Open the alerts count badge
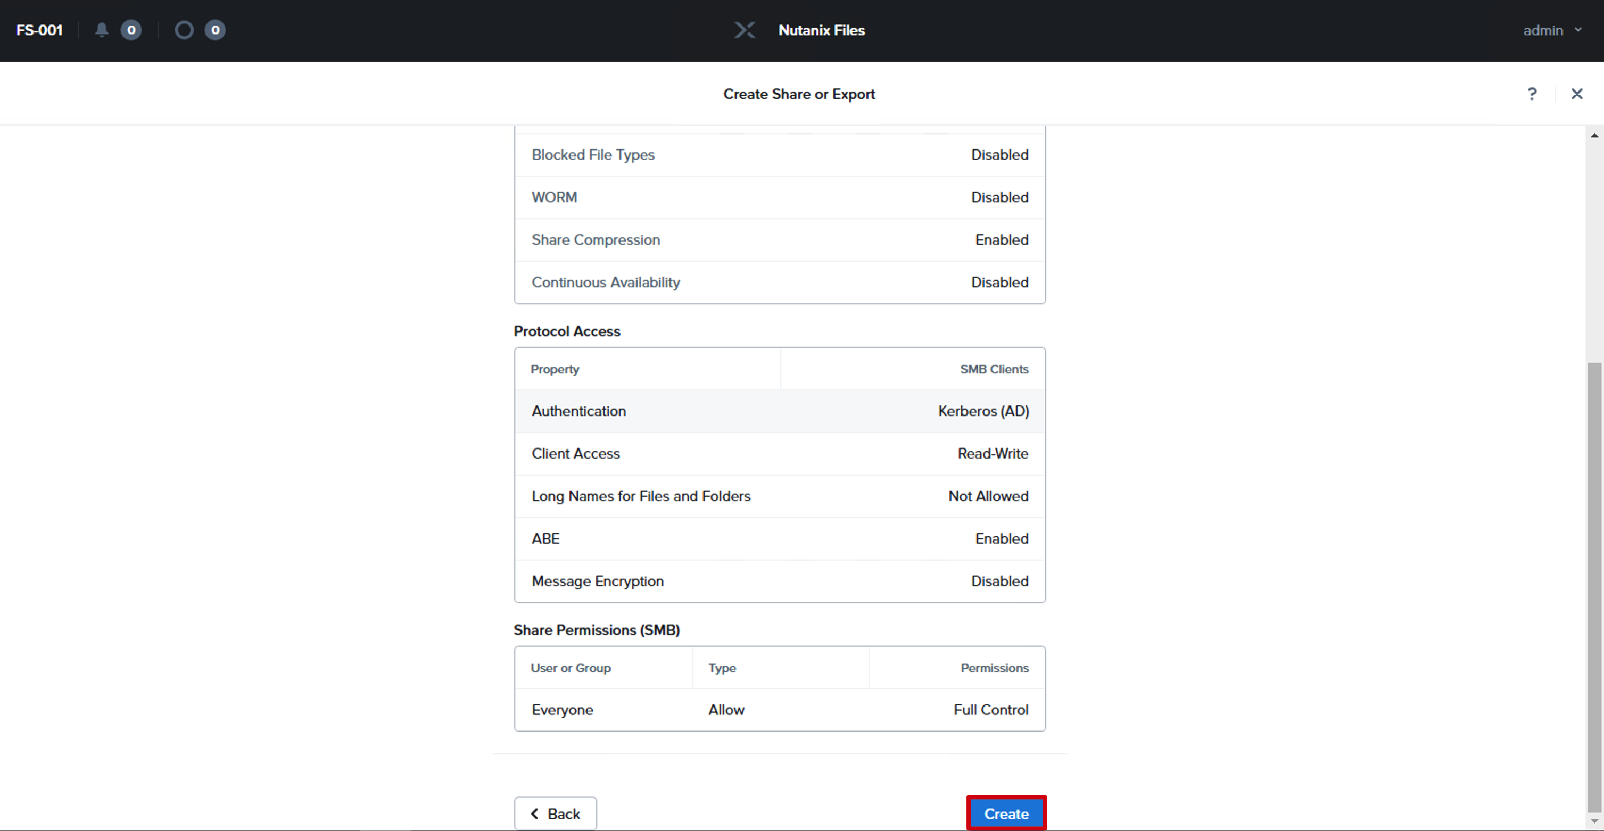The image size is (1604, 831). tap(131, 30)
